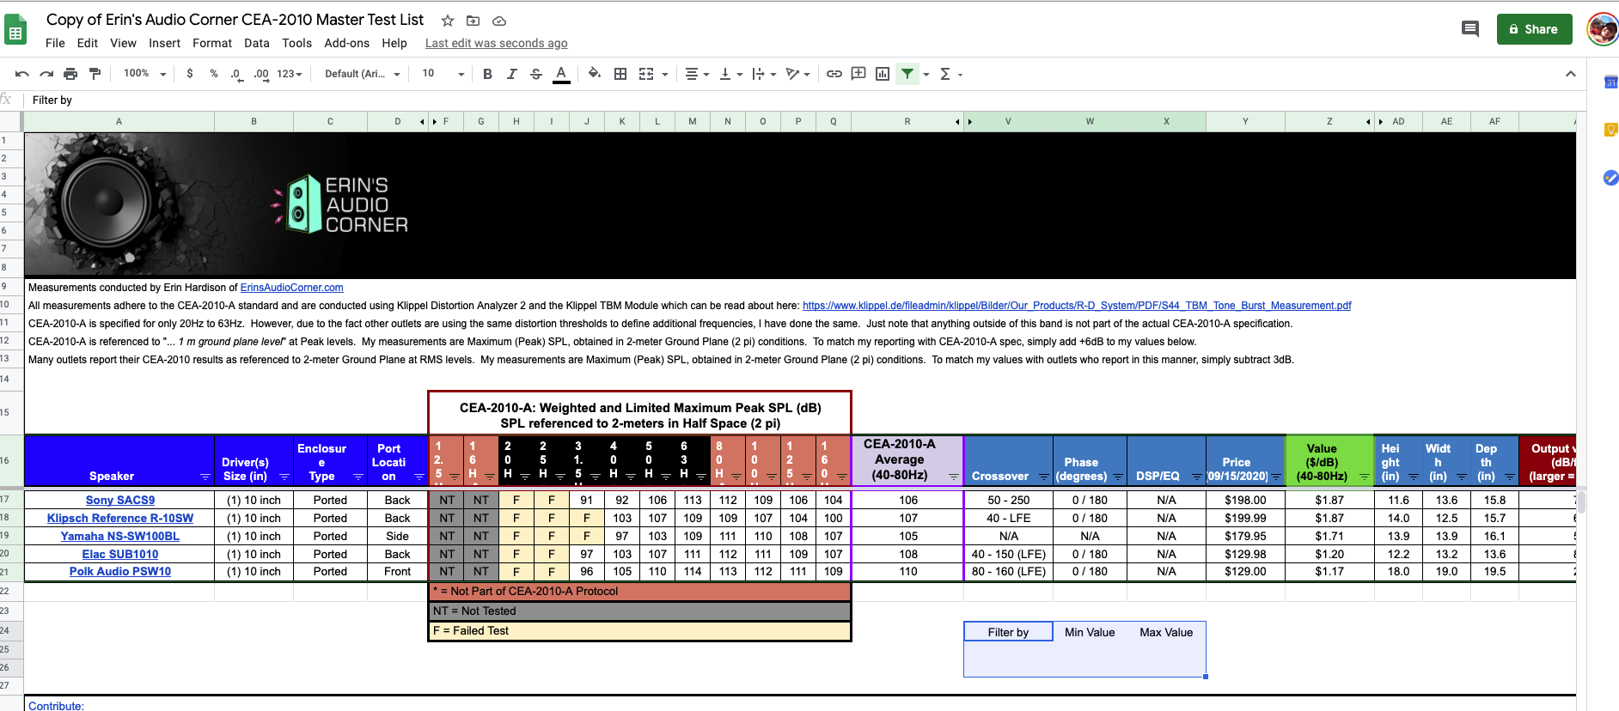Screen dimensions: 1619x711
Task: Open the View menu
Action: (x=123, y=43)
